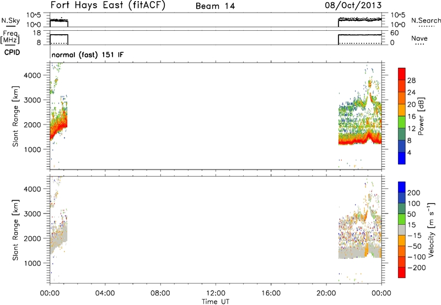Click the date '08/Oct/2013'

click(353, 5)
